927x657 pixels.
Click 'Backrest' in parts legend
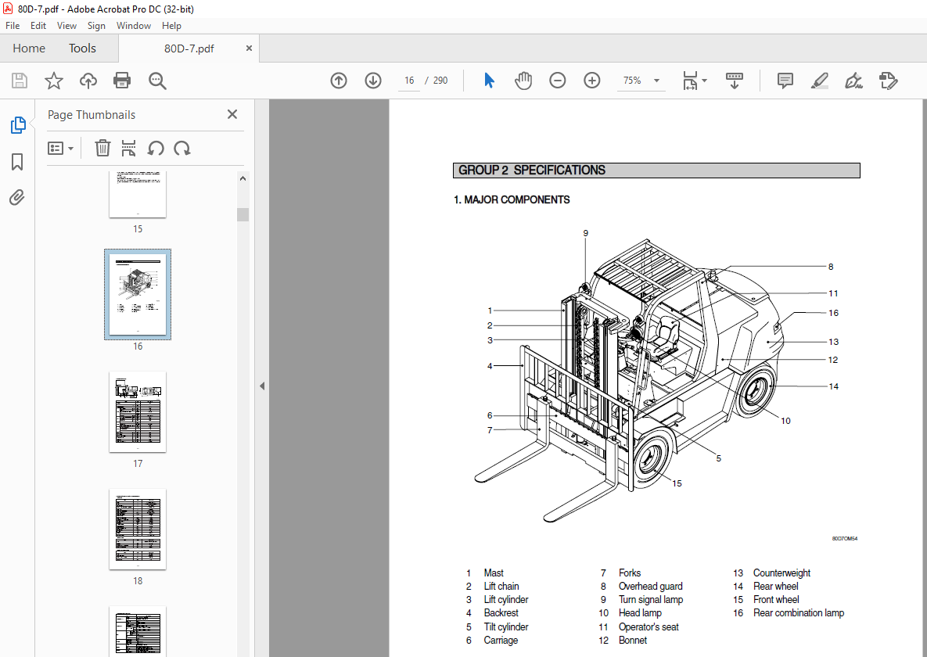point(501,613)
